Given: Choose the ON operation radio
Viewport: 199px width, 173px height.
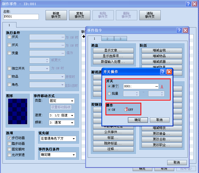Looking at the screenshot, I should 109,110.
